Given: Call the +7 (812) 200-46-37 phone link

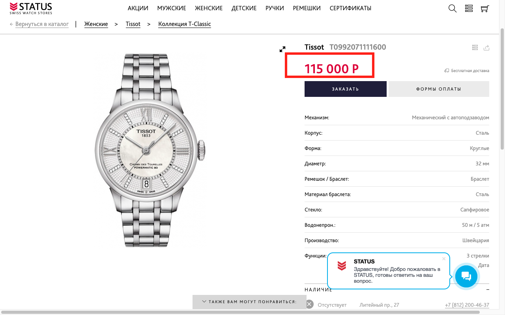Looking at the screenshot, I should 467,305.
